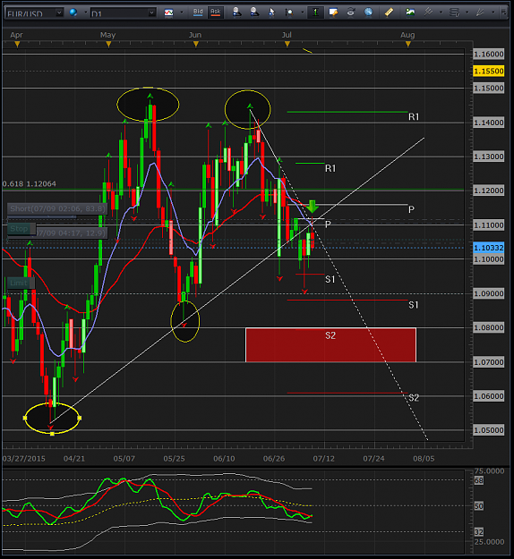Click the 07/12 date axis label
Image resolution: width=514 pixels, height=559 pixels.
pos(324,459)
